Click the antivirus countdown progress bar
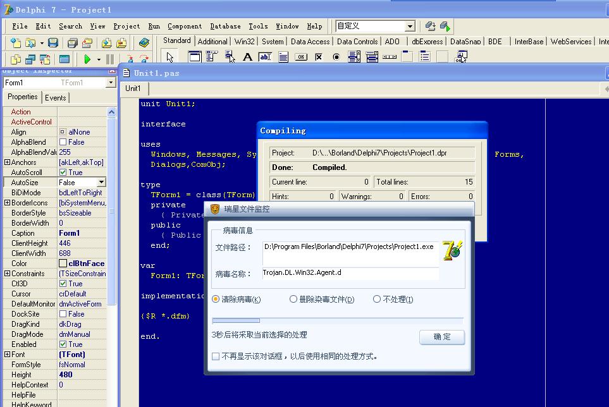Screen dimensions: 609x407 point(338,320)
